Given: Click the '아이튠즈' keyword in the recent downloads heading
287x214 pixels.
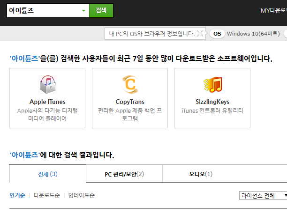Looking at the screenshot, I should click(x=24, y=59).
